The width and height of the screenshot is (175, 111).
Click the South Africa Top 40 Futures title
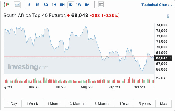tap(34, 16)
